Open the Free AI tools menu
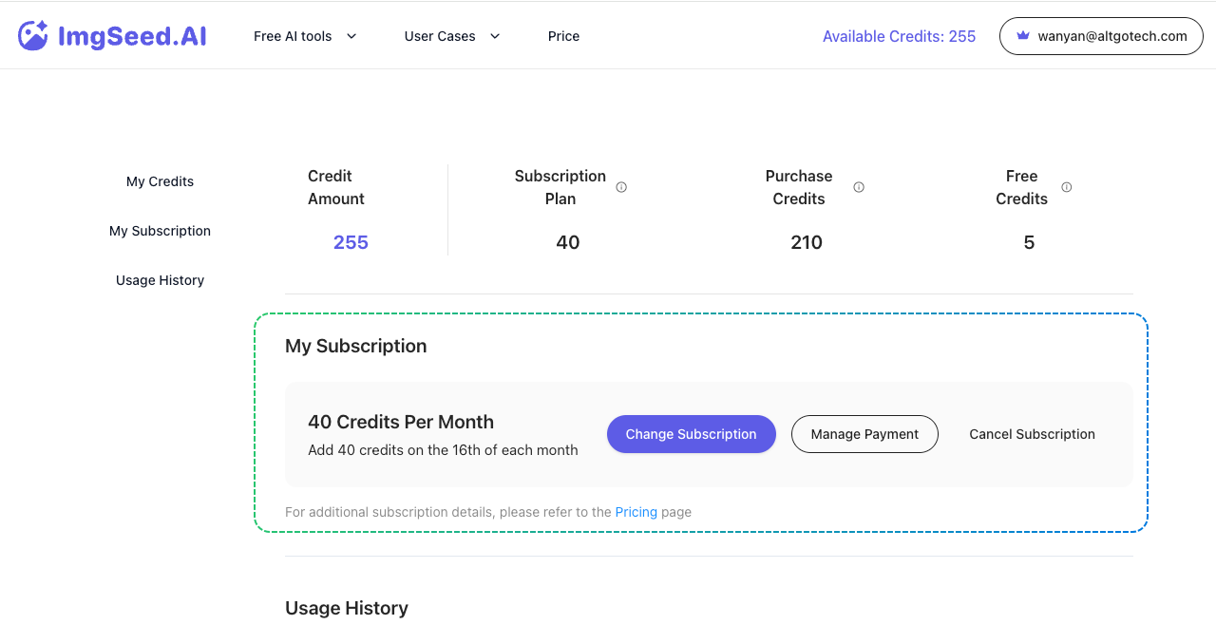Image resolution: width=1216 pixels, height=625 pixels. 293,36
